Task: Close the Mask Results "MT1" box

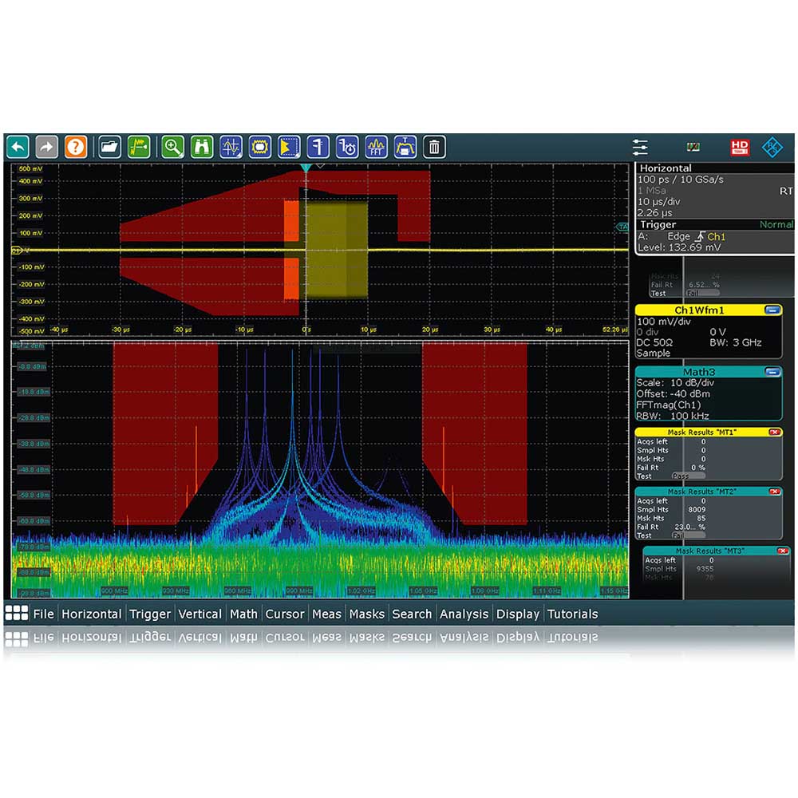Action: coord(773,432)
